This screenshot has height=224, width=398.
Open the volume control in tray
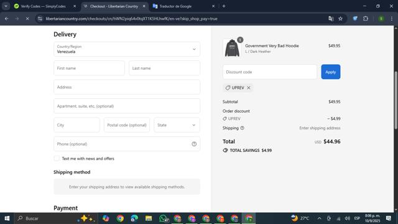pyautogui.click(x=347, y=218)
